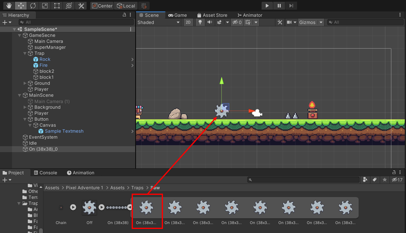Toggle grid snapping icon in top toolbar
The height and width of the screenshot is (233, 406).
144,6
